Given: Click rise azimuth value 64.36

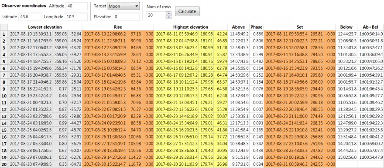Looking at the screenshot, I should pos(136,89).
